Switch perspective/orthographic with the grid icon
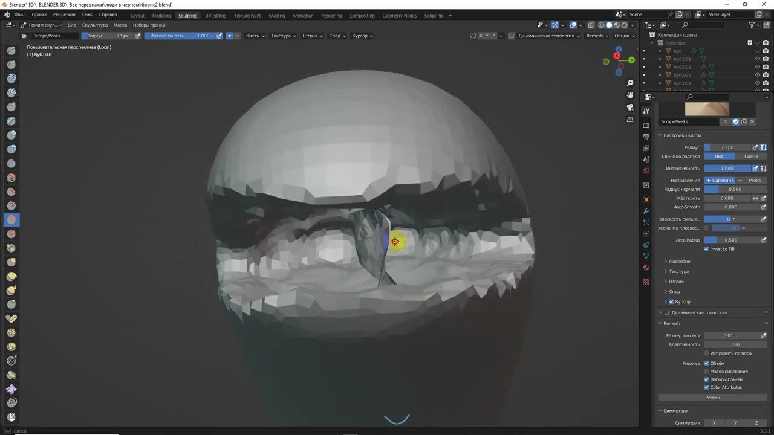Screen dimensions: 774x435 point(630,120)
